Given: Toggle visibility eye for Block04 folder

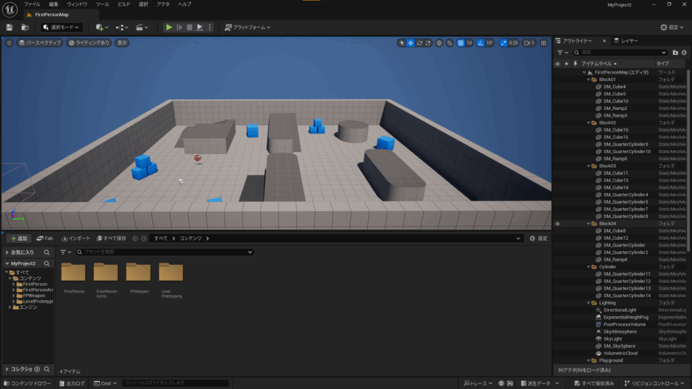Looking at the screenshot, I should pyautogui.click(x=558, y=224).
